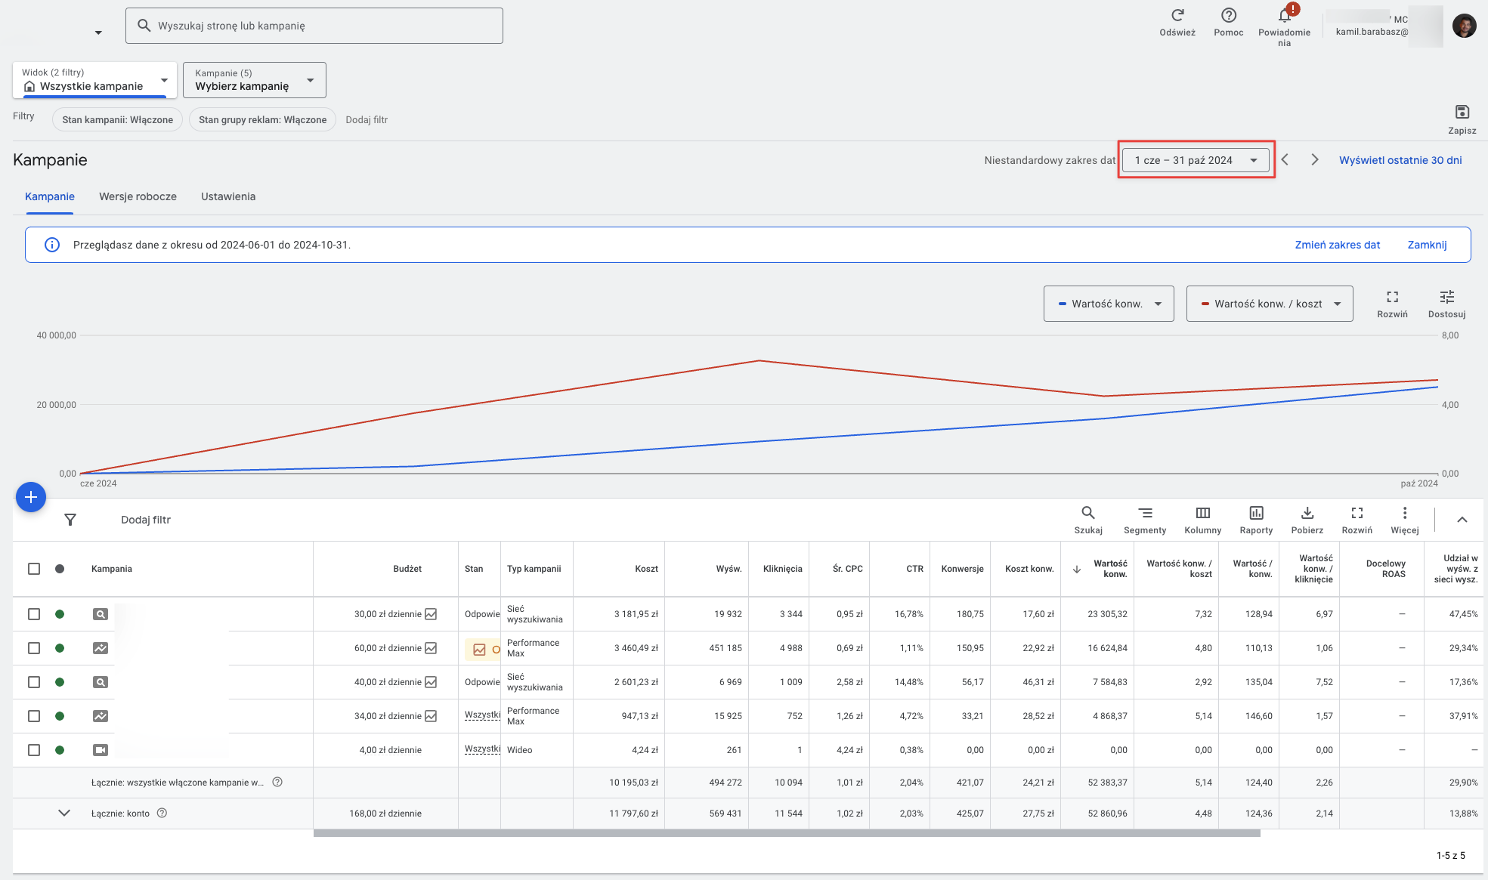This screenshot has height=880, width=1488.
Task: Sort by the Kliknięcia column header
Action: click(x=782, y=569)
